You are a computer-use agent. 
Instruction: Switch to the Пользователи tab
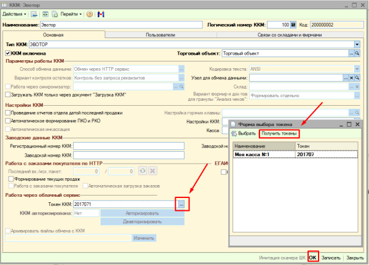[x=159, y=35]
